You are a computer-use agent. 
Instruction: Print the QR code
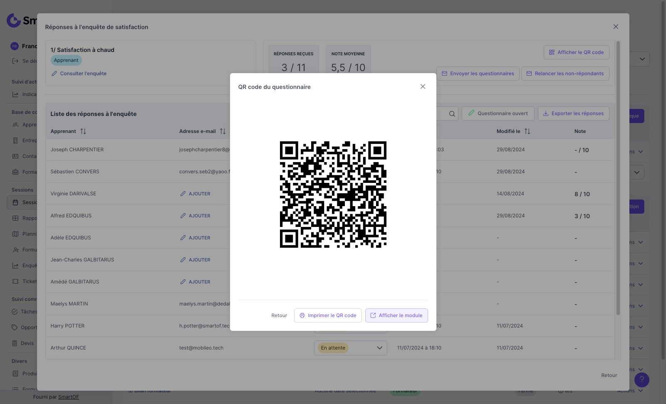click(328, 315)
